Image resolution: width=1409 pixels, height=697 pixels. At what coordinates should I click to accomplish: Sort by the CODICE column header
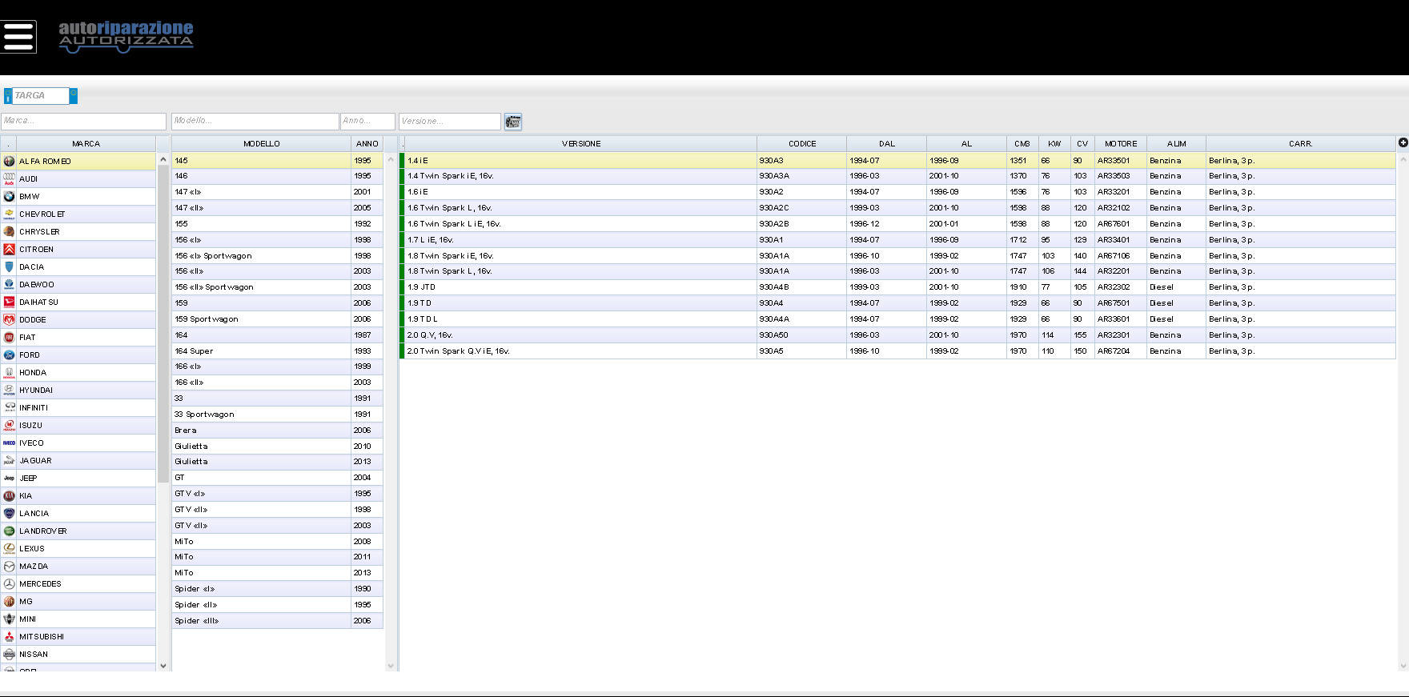[802, 144]
